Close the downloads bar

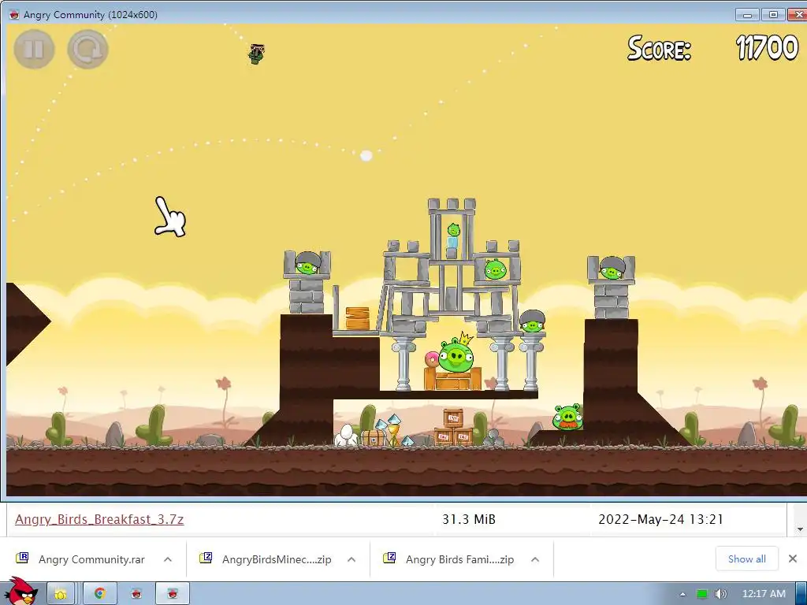pos(793,559)
